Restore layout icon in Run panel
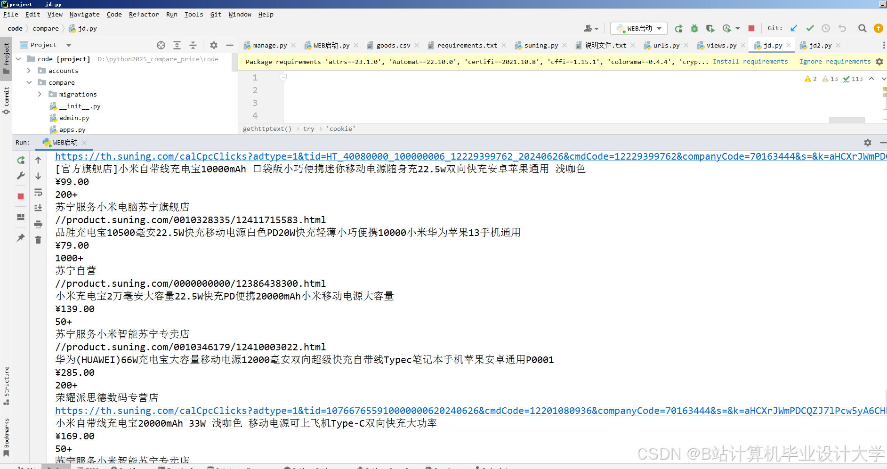The height and width of the screenshot is (469, 887). (21, 217)
